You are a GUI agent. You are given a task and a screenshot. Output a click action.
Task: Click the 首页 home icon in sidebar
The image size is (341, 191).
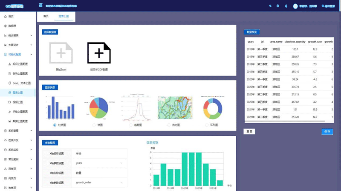click(x=5, y=16)
